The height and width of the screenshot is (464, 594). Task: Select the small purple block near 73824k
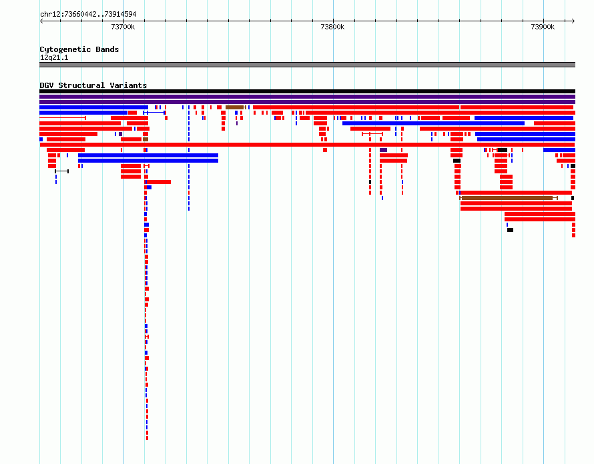coord(383,150)
